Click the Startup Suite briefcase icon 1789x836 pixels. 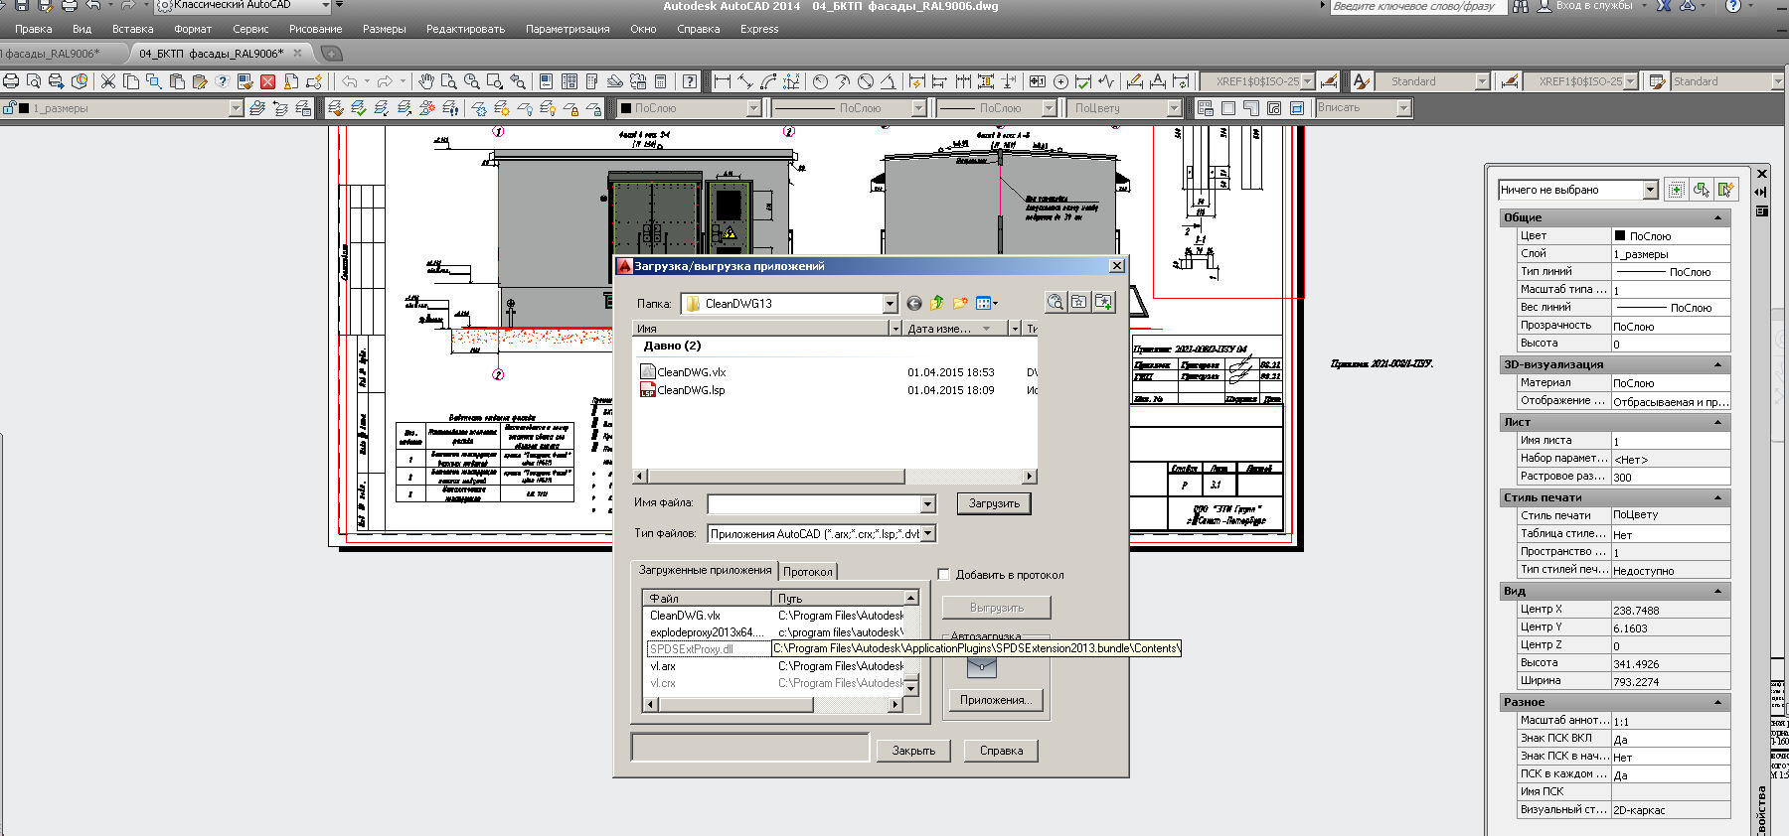tap(982, 667)
